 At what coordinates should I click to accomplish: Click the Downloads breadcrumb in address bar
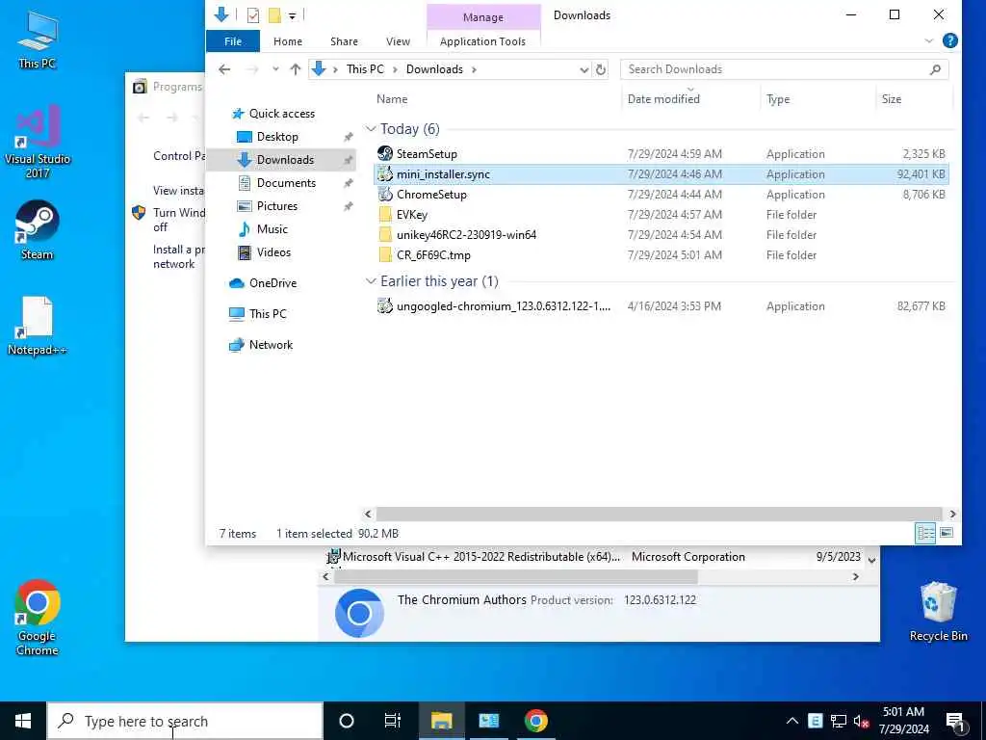click(434, 69)
